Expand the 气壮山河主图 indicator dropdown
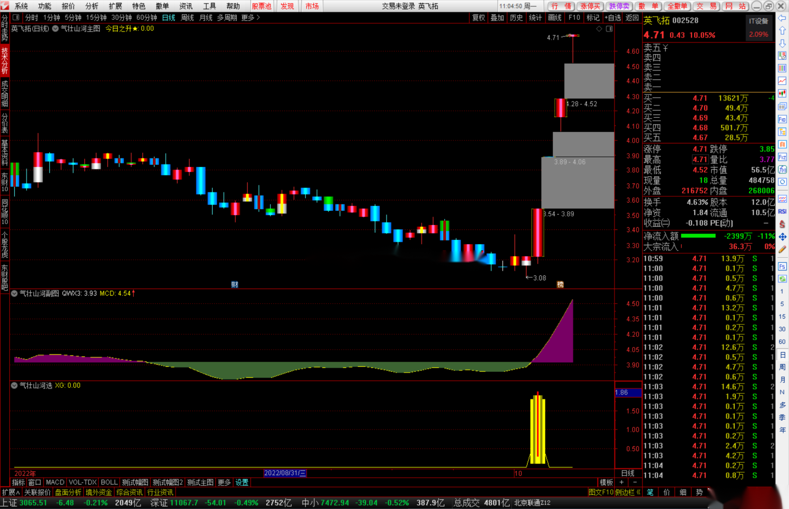This screenshot has width=789, height=509. [56, 28]
